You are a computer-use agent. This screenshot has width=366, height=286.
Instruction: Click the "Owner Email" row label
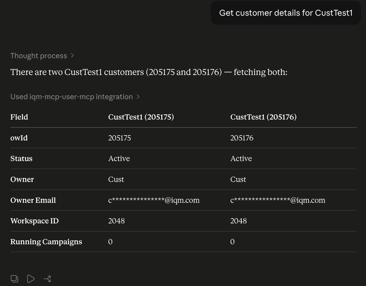coord(33,200)
